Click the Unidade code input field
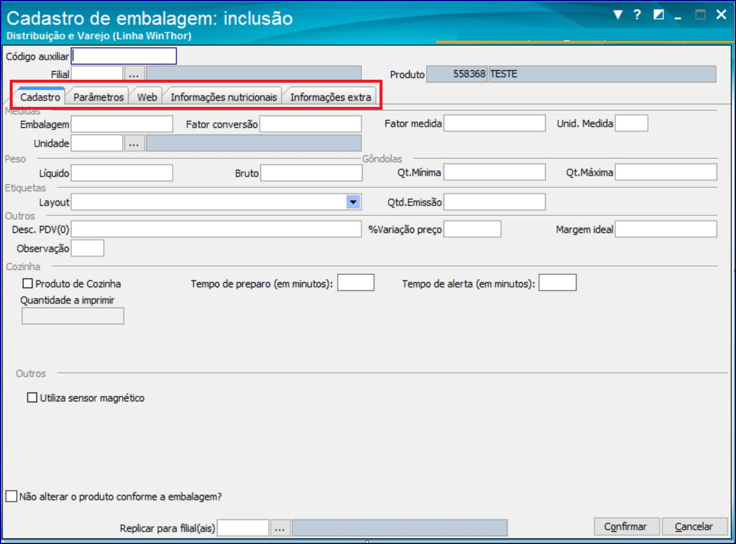 tap(97, 143)
